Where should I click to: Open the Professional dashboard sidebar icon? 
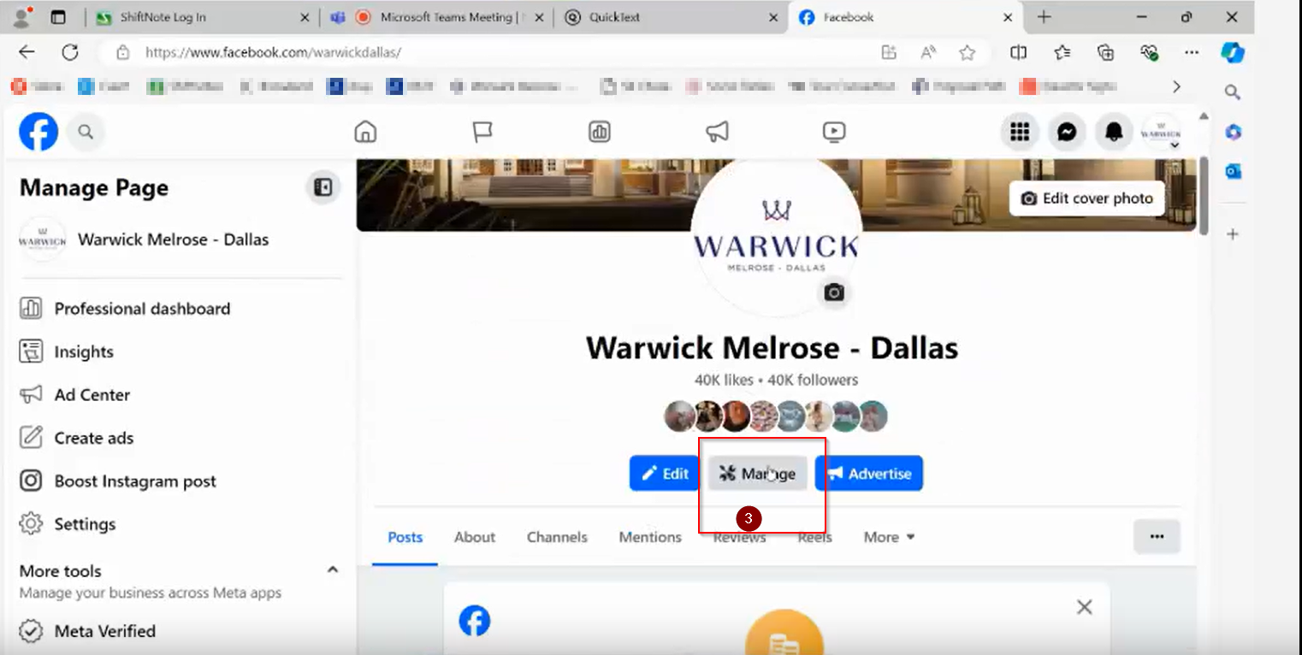[x=32, y=308]
